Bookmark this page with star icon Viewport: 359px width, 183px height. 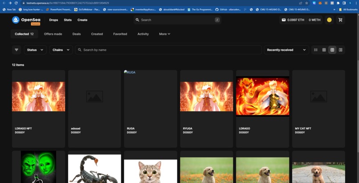pos(306,3)
